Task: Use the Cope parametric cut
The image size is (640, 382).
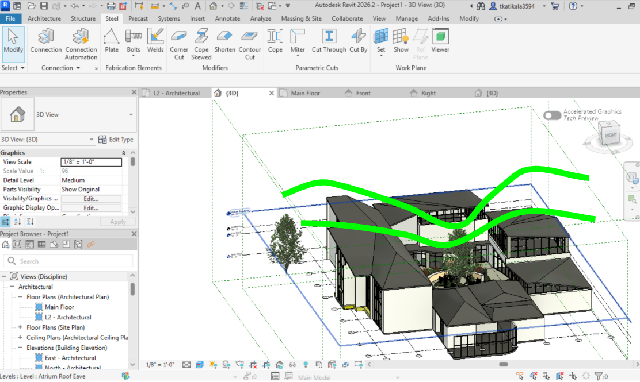Action: tap(275, 41)
